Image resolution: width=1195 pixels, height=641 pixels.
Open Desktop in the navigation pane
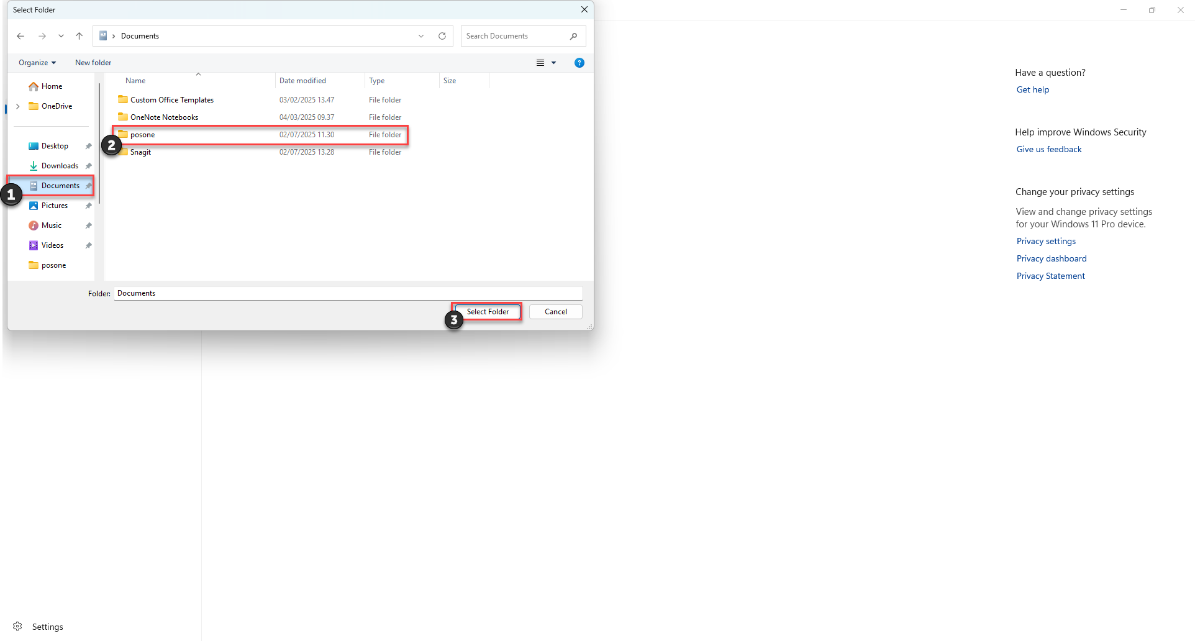tap(55, 146)
